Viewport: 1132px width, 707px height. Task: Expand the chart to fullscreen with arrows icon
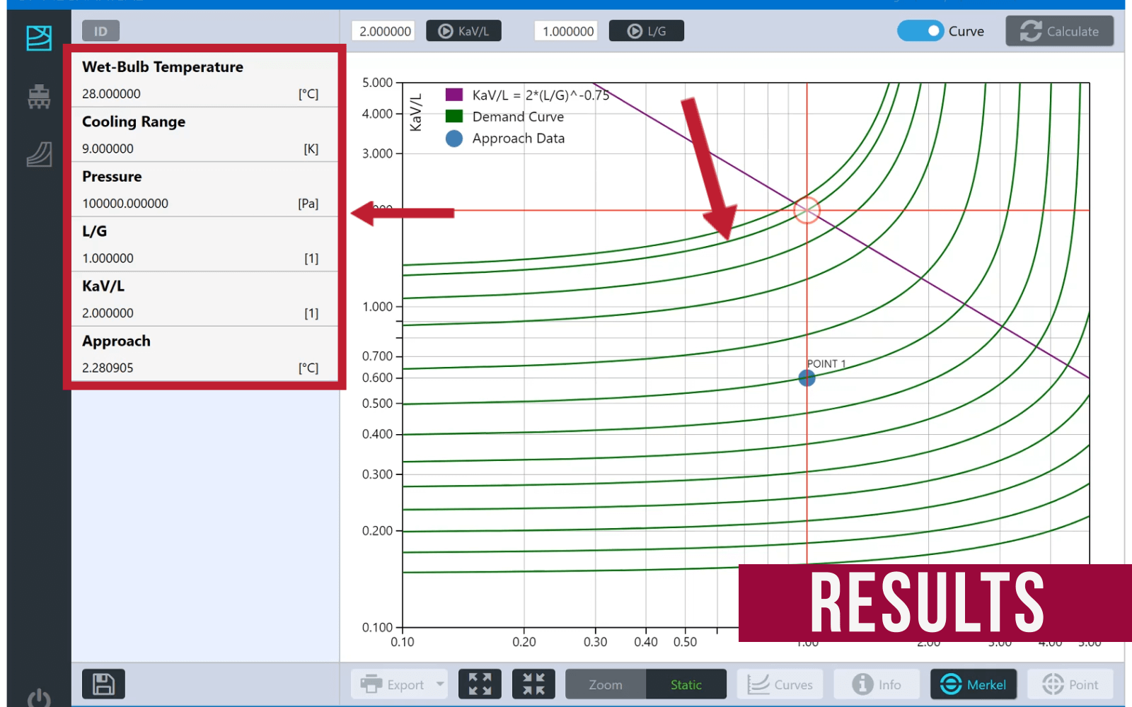pos(480,684)
